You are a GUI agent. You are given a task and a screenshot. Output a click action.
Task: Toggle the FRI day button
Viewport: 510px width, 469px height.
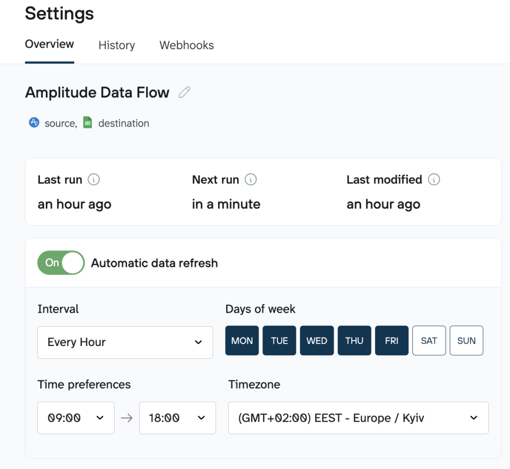coord(391,341)
